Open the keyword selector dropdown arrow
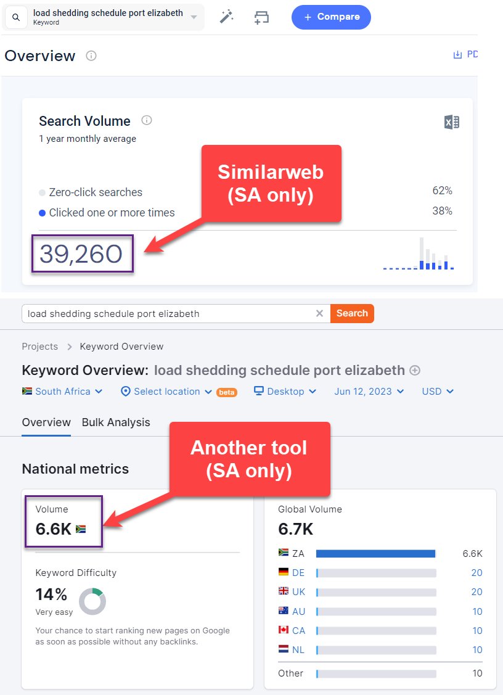The width and height of the screenshot is (503, 695). [x=194, y=17]
